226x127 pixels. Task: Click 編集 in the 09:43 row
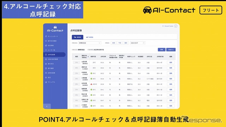pyautogui.click(x=171, y=95)
